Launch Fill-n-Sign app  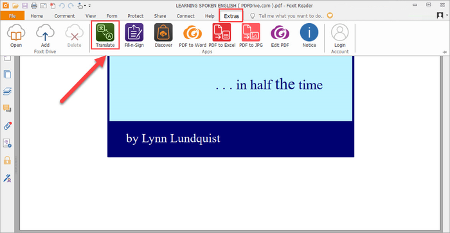coord(134,35)
